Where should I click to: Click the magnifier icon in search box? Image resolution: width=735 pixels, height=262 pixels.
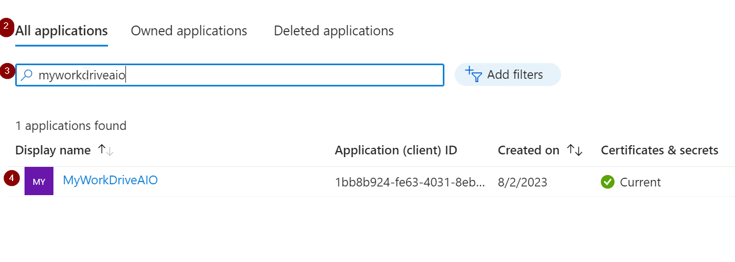(x=27, y=75)
